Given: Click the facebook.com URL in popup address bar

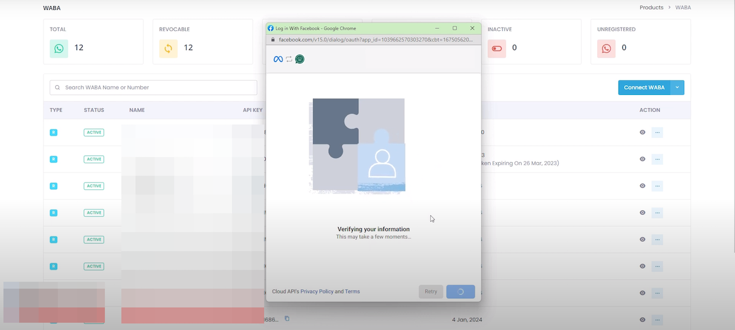Looking at the screenshot, I should 375,39.
